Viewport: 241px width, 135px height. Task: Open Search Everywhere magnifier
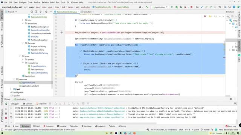tap(229, 7)
